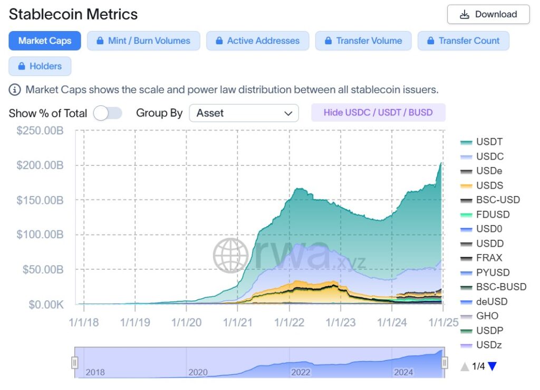Viewport: 540px width, 390px height.
Task: Click the lock icon on Holders tab
Action: [x=22, y=66]
